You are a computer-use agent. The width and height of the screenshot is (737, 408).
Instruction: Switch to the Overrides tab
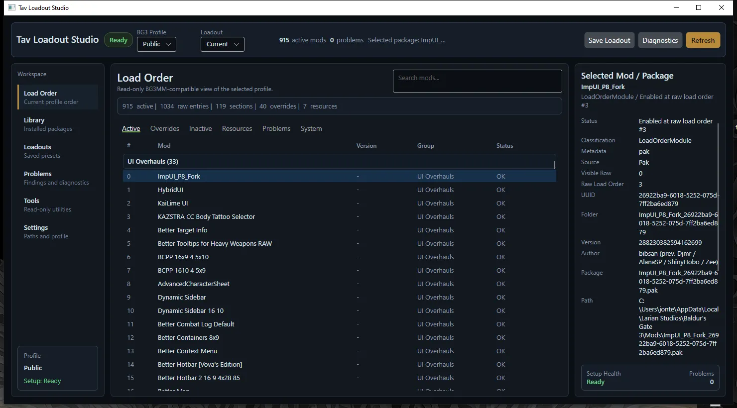point(164,129)
